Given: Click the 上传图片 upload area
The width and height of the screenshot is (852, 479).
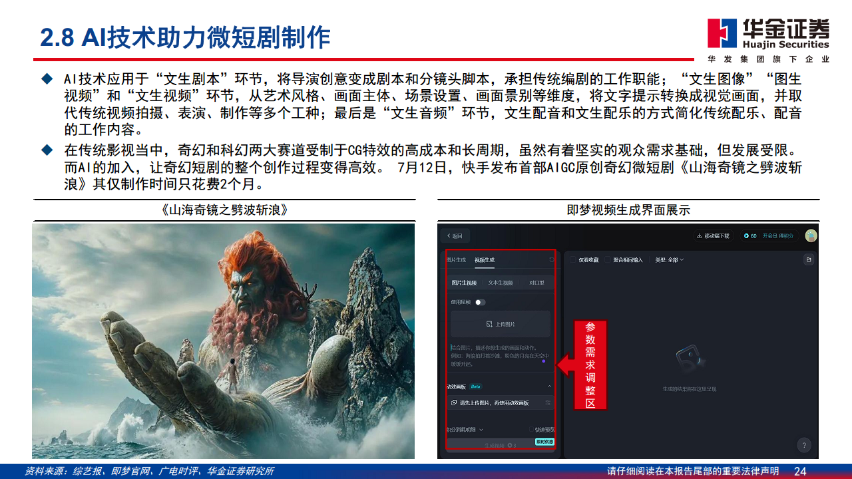Looking at the screenshot, I should coord(501,324).
